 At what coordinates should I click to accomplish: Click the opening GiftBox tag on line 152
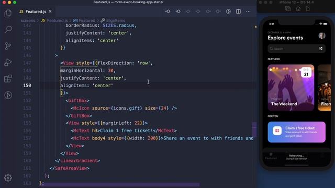(x=77, y=100)
